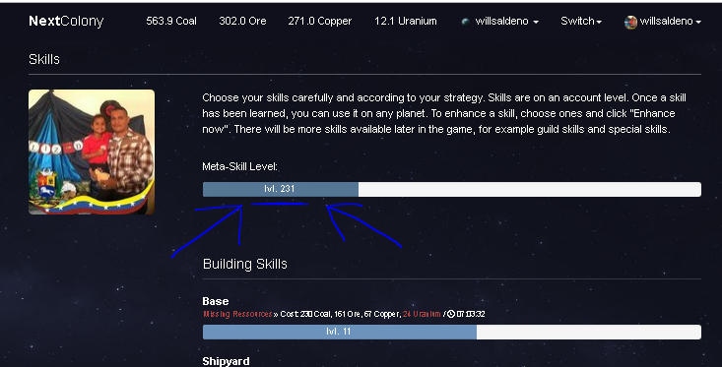Click the 302.0 Ore resource counter
This screenshot has height=367, width=722.
(242, 22)
